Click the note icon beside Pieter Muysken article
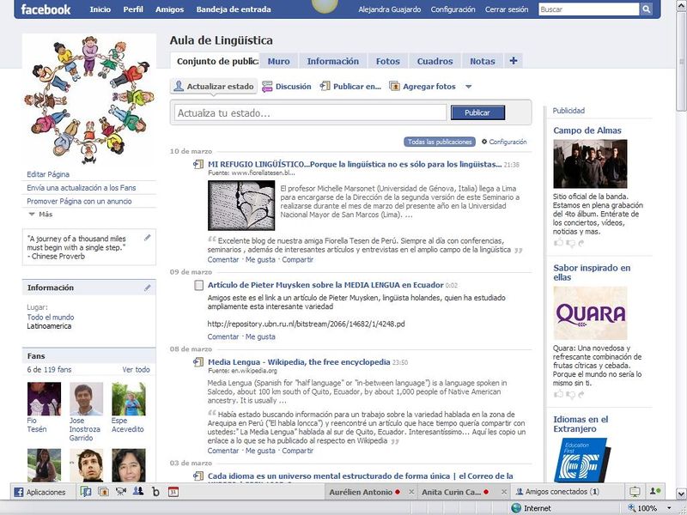The height and width of the screenshot is (515, 687). tap(198, 285)
